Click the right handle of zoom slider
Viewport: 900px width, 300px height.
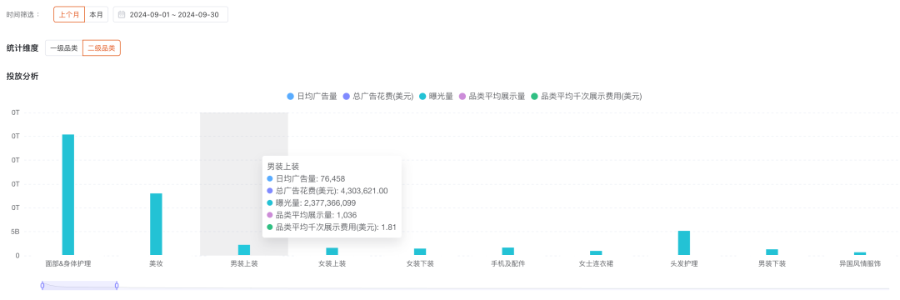pos(117,285)
